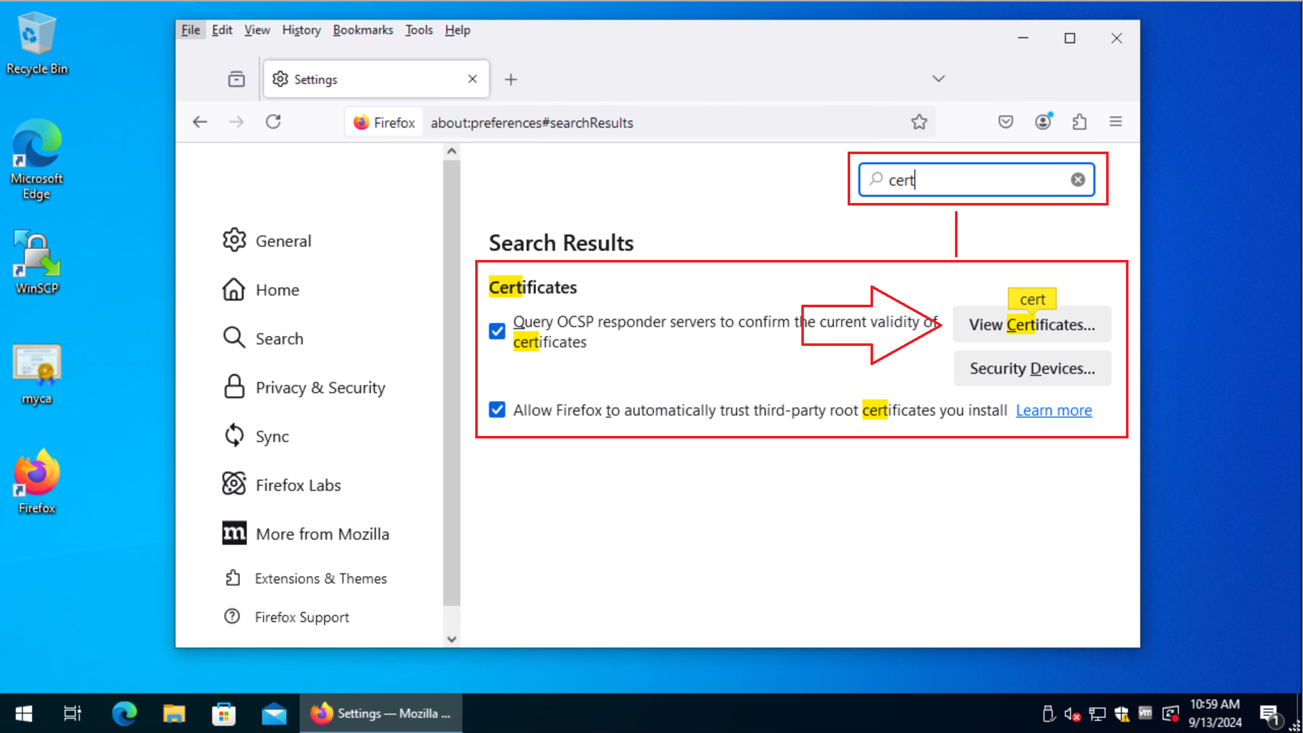Image resolution: width=1303 pixels, height=733 pixels.
Task: Click the taskbar clock showing 10:59 AM
Action: tap(1215, 713)
